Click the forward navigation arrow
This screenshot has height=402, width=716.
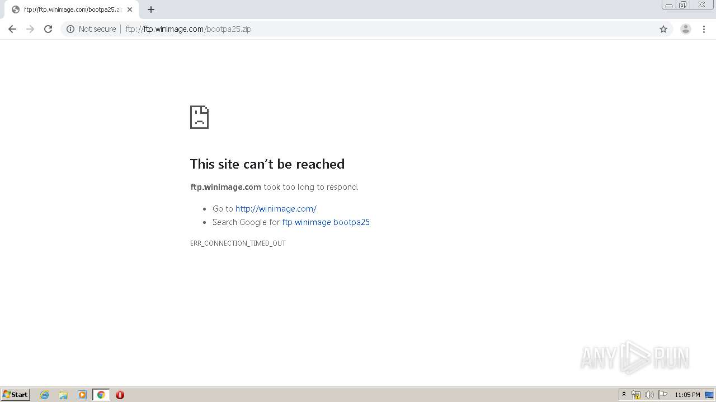tap(30, 29)
